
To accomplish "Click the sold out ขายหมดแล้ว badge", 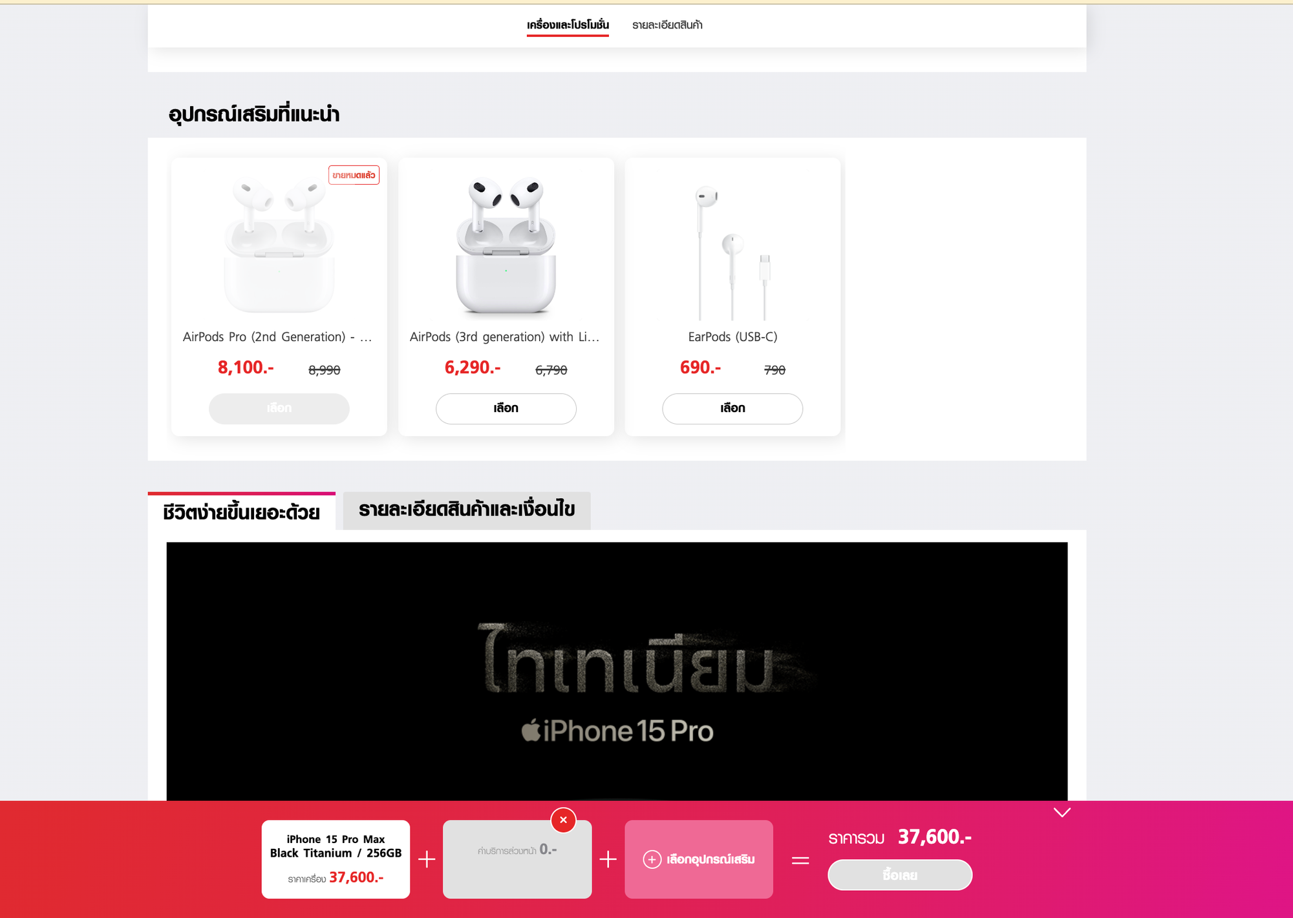I will pos(354,175).
